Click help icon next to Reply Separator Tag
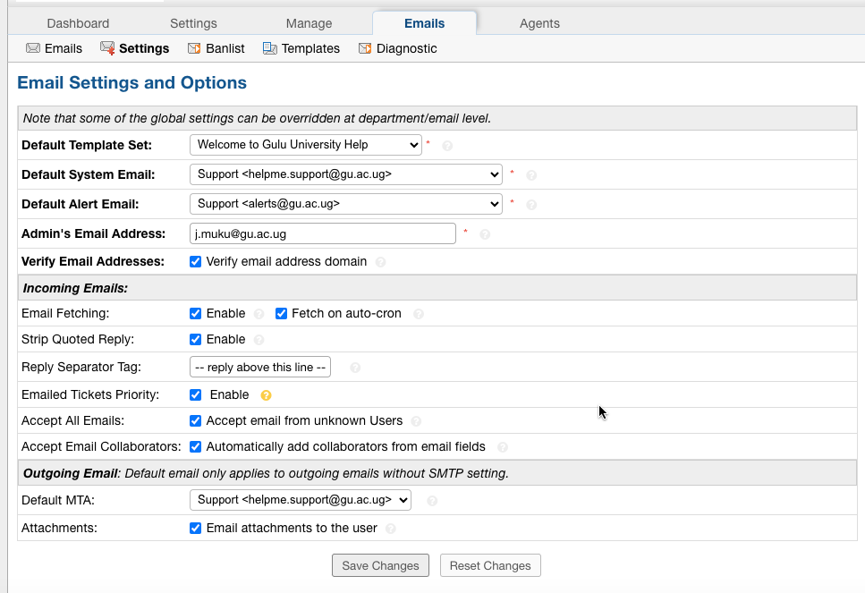The width and height of the screenshot is (865, 593). click(x=355, y=368)
